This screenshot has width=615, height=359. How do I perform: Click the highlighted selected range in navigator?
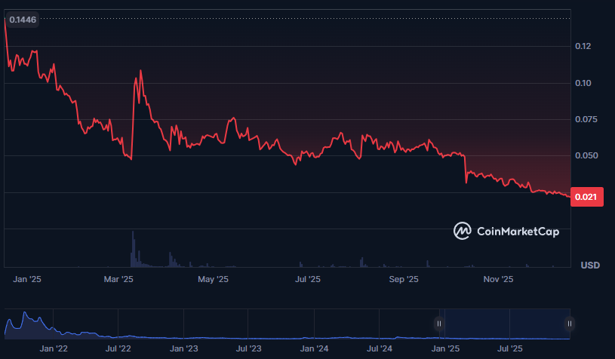tap(504, 324)
